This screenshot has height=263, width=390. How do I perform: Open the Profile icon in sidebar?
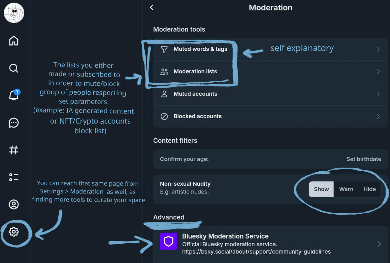pyautogui.click(x=13, y=205)
